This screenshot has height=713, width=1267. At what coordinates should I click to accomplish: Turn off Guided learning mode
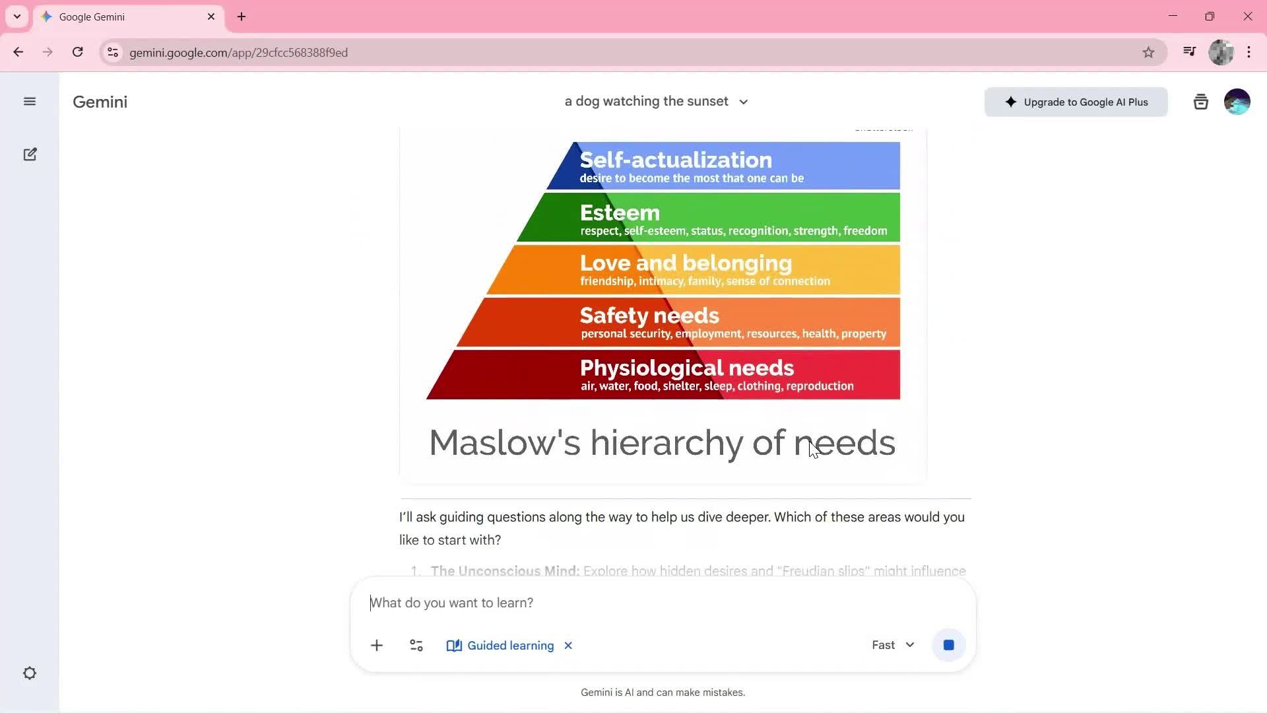pyautogui.click(x=568, y=646)
